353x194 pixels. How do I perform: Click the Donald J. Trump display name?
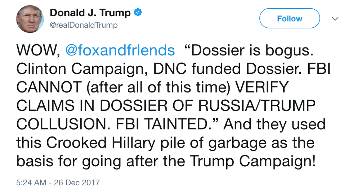point(90,13)
